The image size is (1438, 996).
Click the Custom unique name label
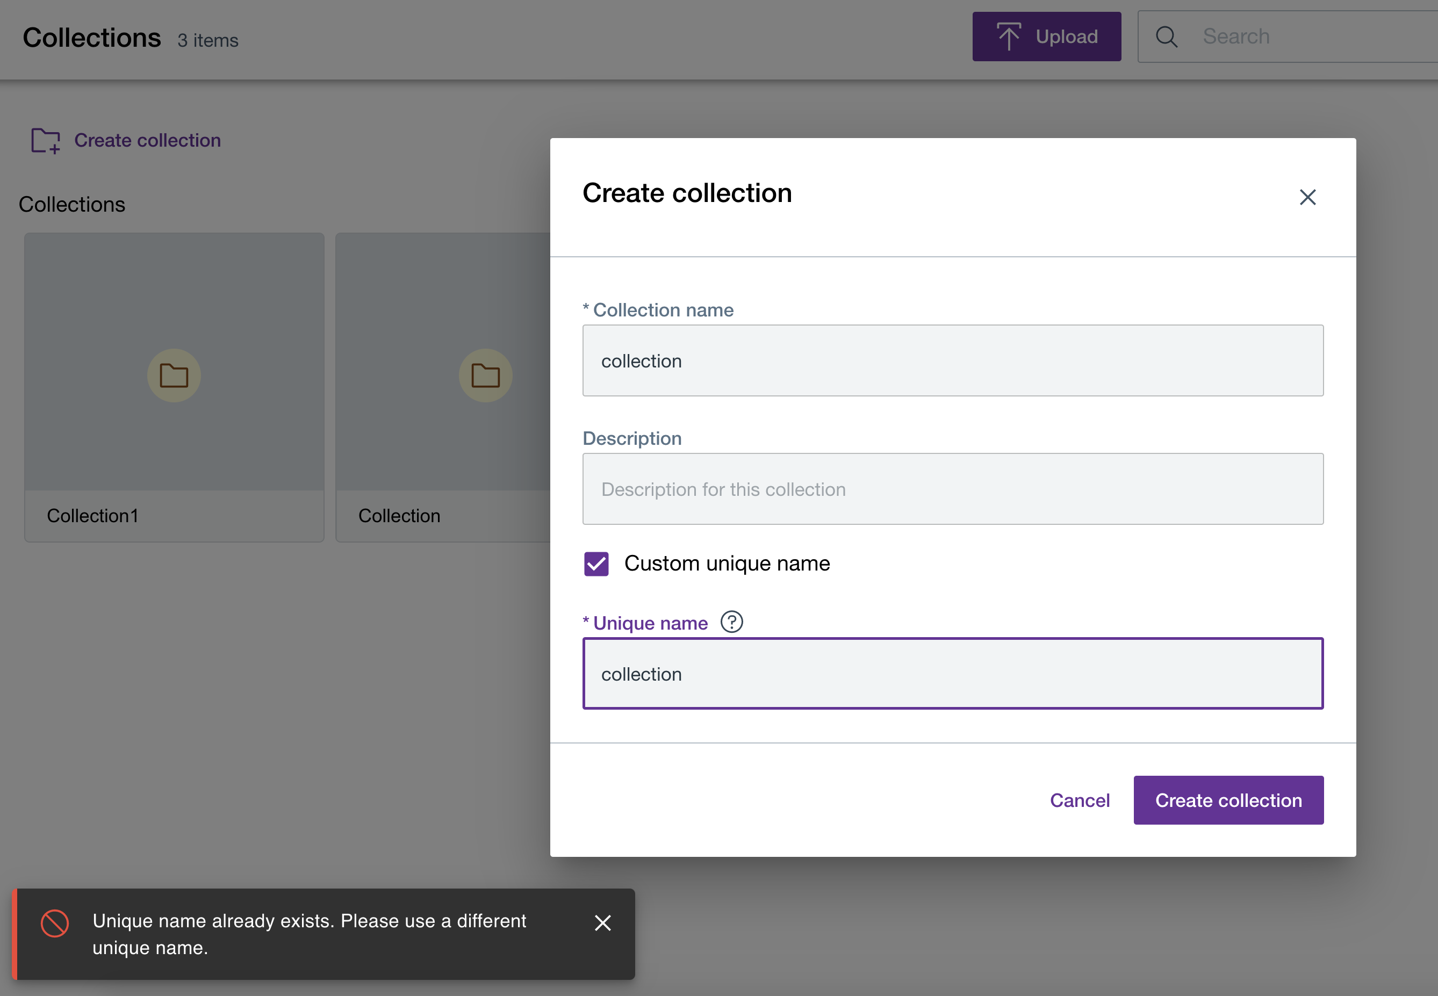click(727, 564)
